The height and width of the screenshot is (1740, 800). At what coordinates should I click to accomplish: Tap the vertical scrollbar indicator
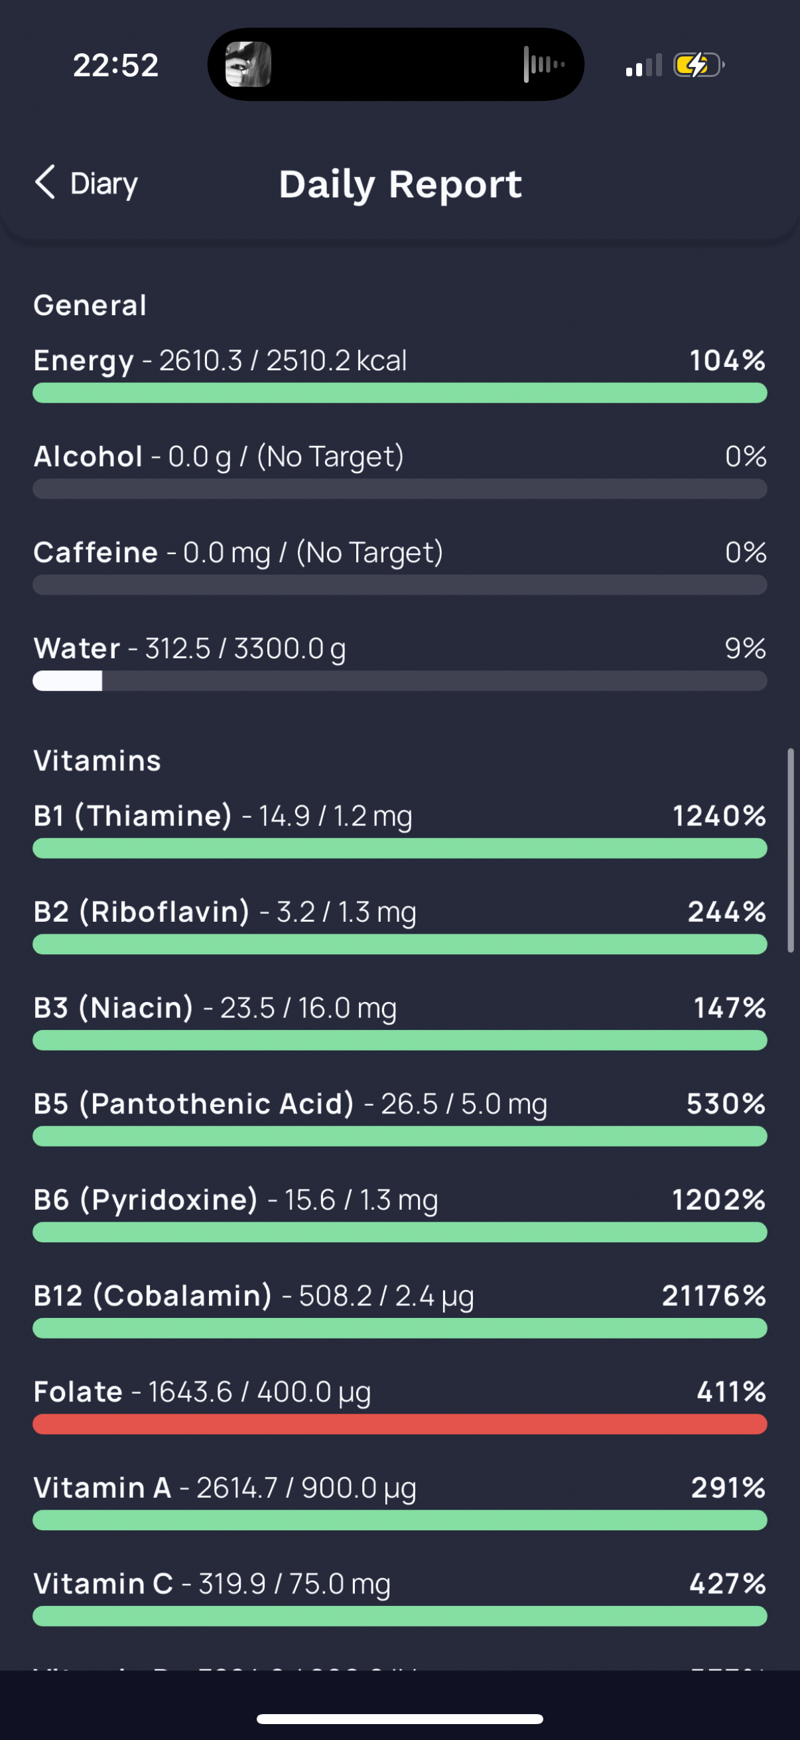(x=791, y=849)
